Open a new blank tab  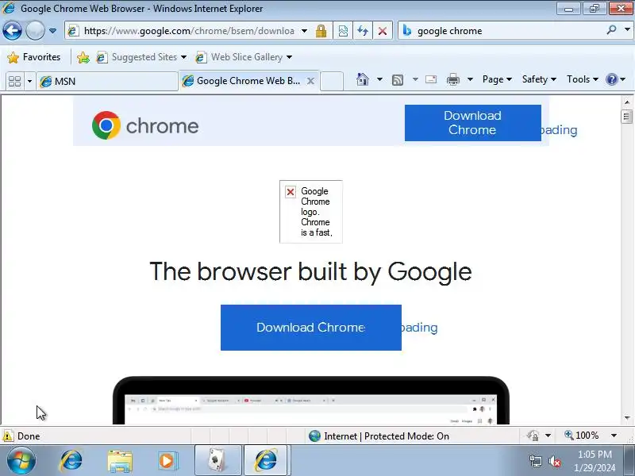332,81
